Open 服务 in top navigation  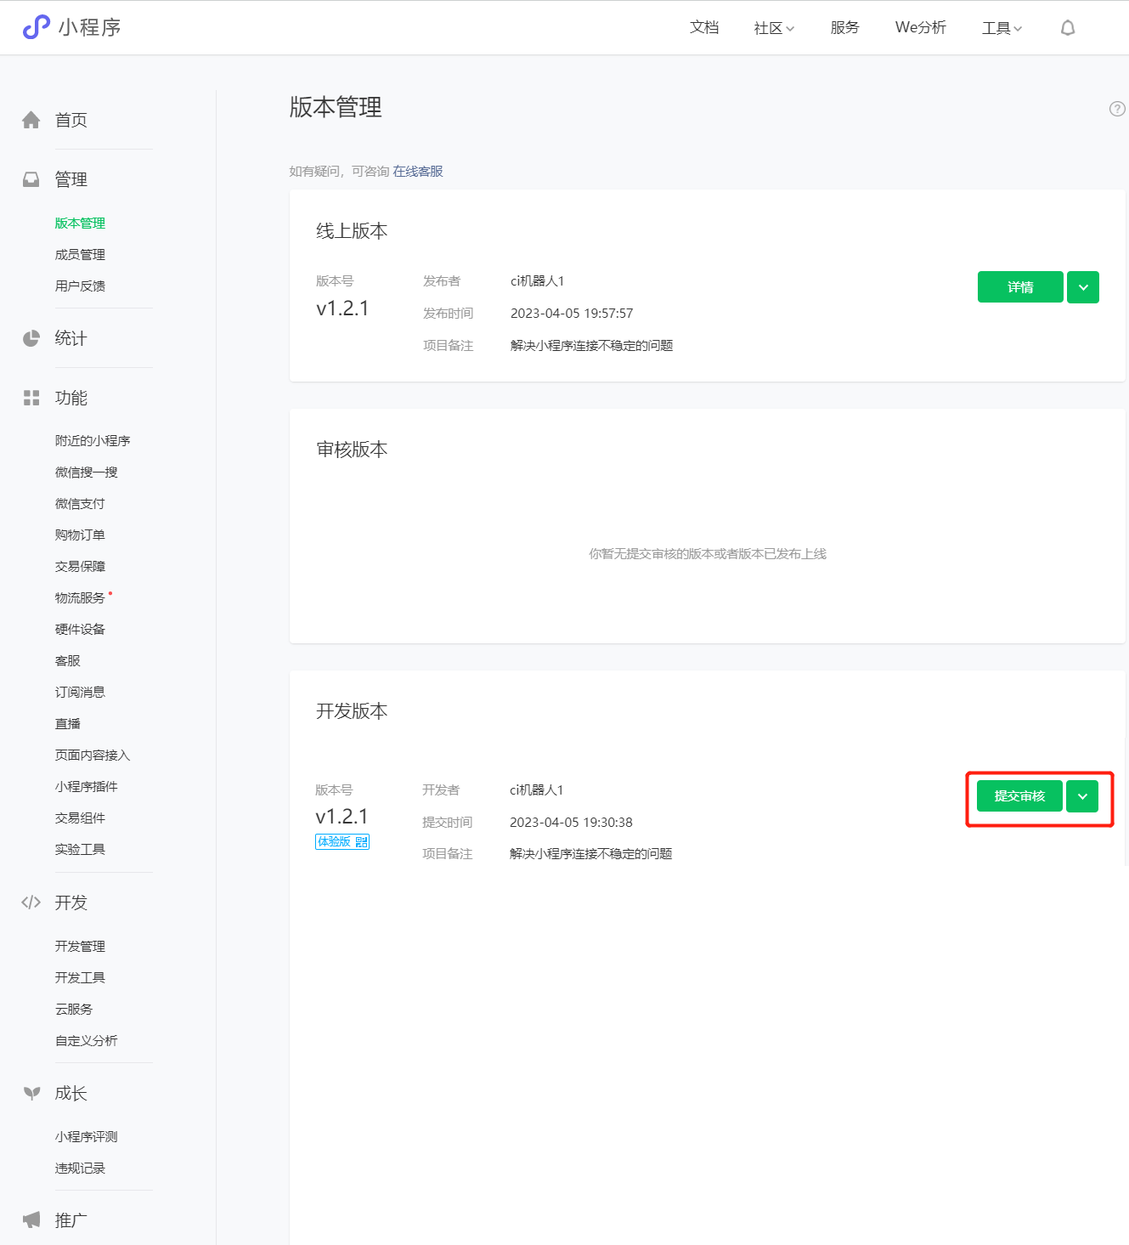[844, 27]
